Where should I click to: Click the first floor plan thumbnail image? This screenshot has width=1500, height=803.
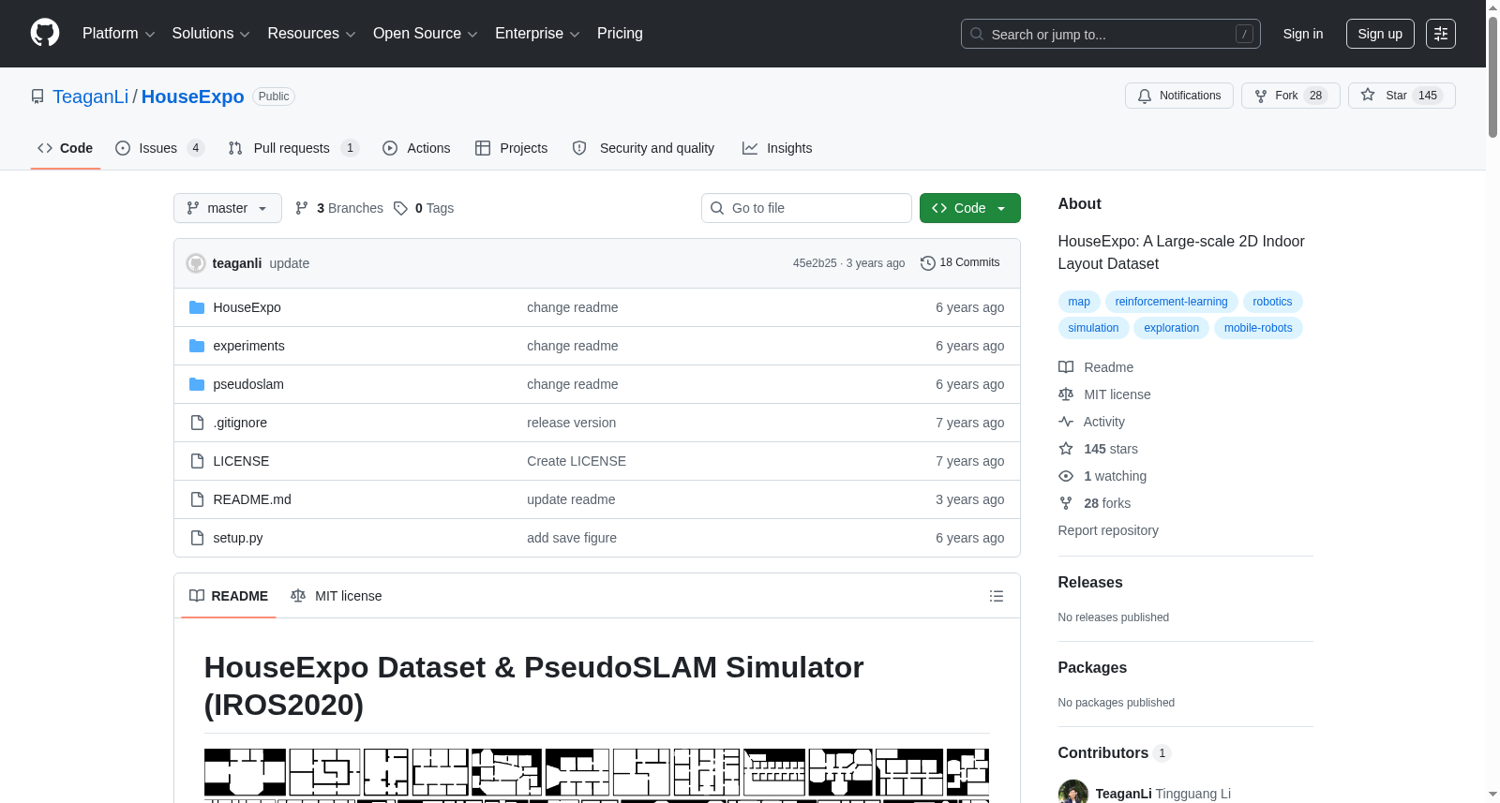pyautogui.click(x=245, y=772)
